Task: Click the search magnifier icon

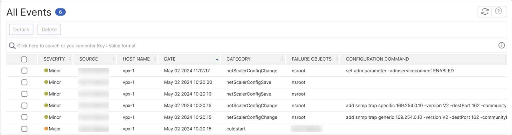Action: 12,46
